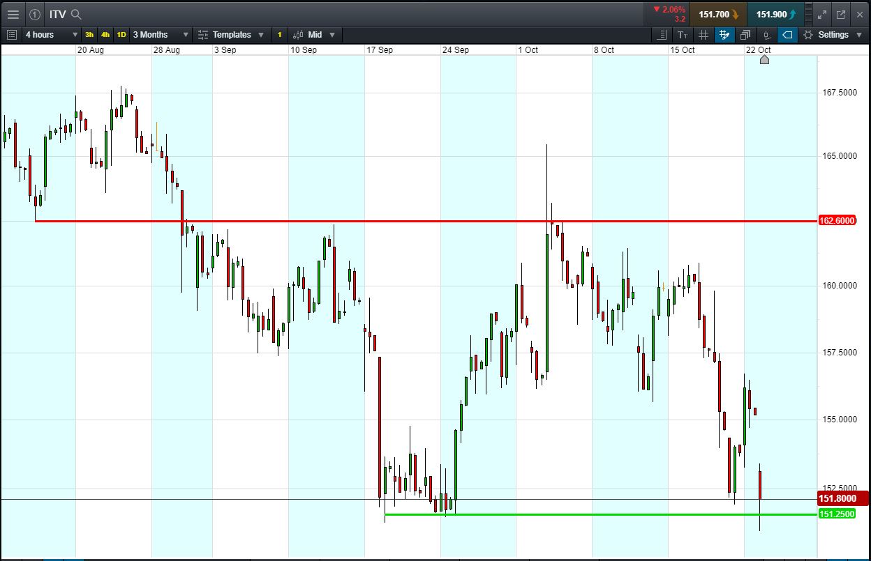The width and height of the screenshot is (871, 561).
Task: Select the 4h interval shortcut
Action: (x=105, y=34)
